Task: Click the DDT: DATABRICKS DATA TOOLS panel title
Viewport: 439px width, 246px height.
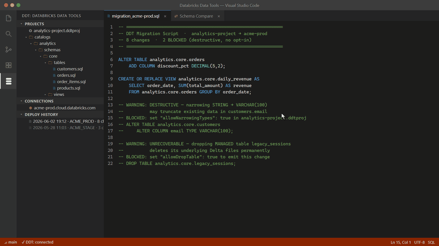Action: 51,16
